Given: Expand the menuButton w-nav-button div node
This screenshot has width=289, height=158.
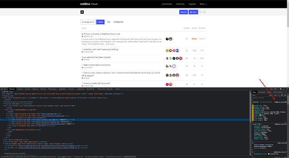Looking at the screenshot, I should 7,130.
